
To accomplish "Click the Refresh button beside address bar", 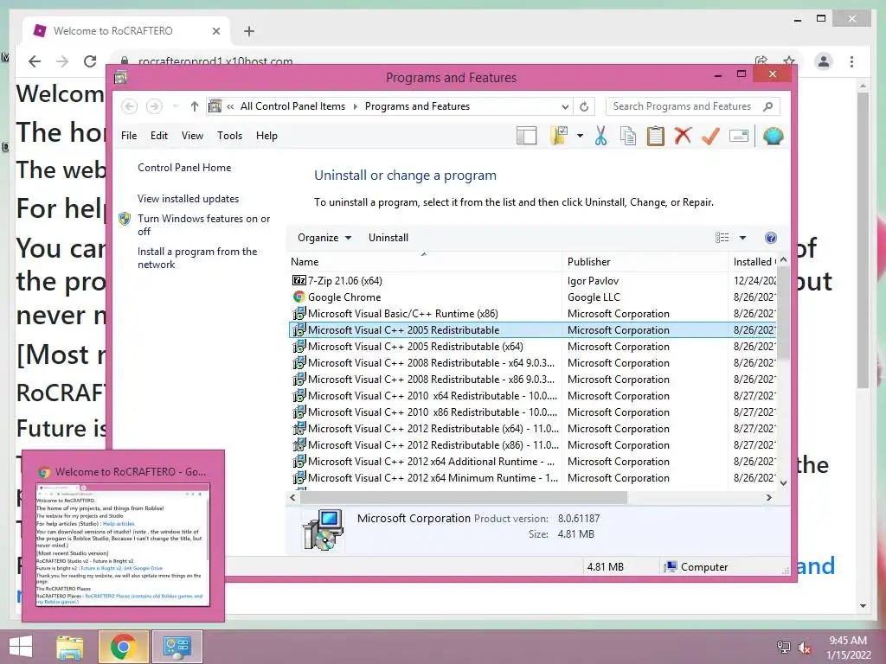I will point(584,106).
